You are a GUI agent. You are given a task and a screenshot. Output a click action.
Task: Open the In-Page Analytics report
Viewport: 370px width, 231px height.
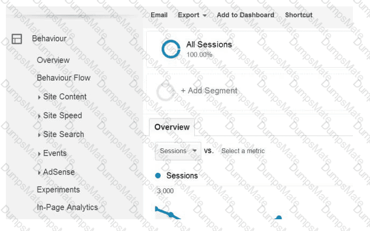pos(67,208)
